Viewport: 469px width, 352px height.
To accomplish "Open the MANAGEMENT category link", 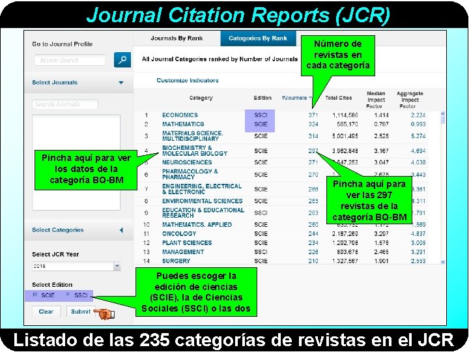I will point(183,252).
